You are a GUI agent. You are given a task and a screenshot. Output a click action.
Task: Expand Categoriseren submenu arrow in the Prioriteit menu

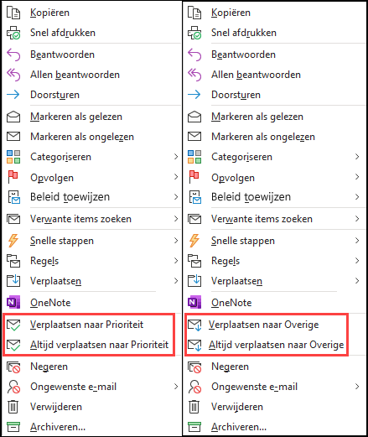(x=176, y=157)
